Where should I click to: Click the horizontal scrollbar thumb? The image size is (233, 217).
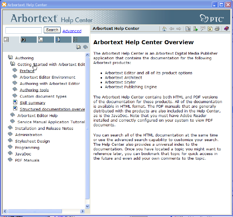34,211
